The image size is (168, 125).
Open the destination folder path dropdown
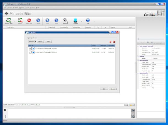pos(126,105)
